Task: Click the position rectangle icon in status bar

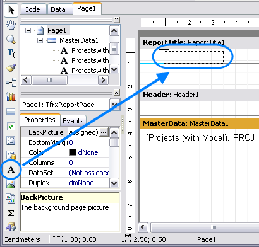Action: click(x=58, y=239)
